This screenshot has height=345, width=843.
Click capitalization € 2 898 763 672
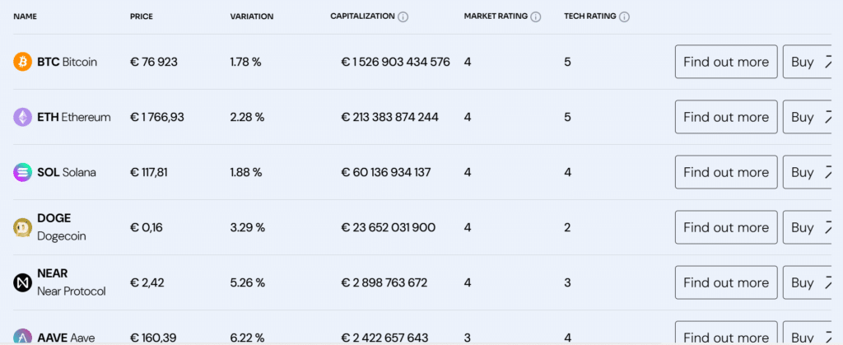(x=384, y=282)
